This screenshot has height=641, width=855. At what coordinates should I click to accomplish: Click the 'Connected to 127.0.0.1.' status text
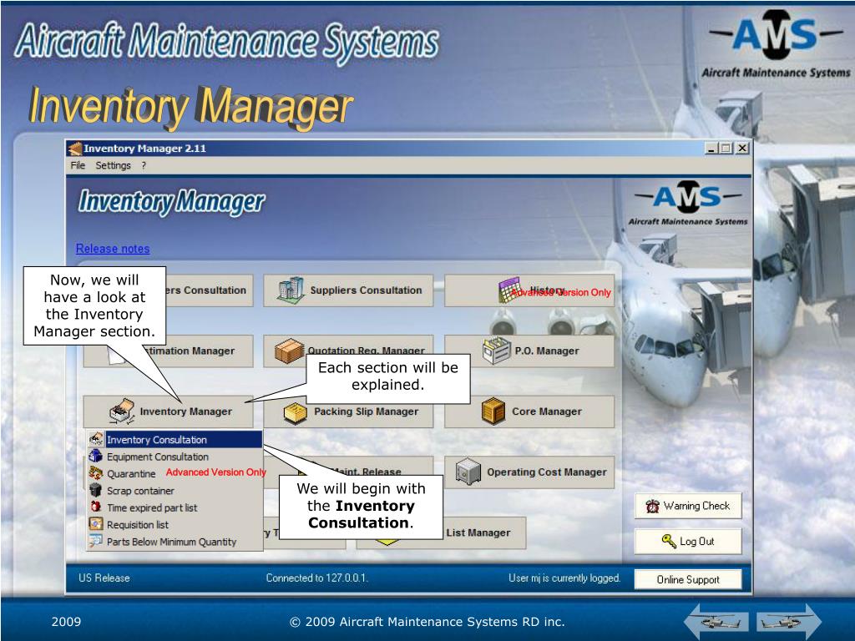[x=316, y=578]
